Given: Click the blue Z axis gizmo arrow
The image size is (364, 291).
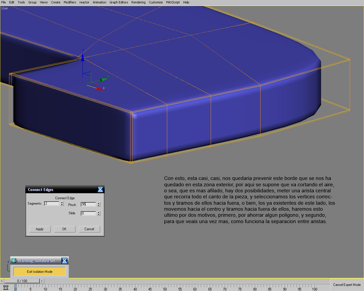Looking at the screenshot, I should pos(83,57).
